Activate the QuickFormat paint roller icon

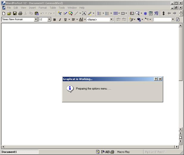click(60, 13)
